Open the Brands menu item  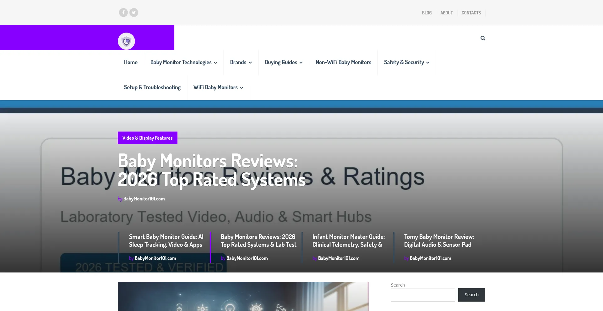coord(238,62)
